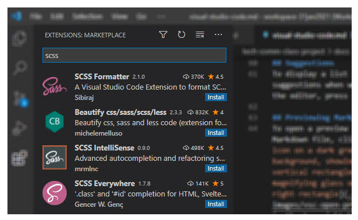This screenshot has width=358, height=220.
Task: Click the publisher name Gencer W. Genç
Action: (99, 204)
